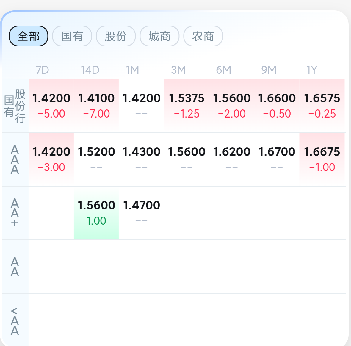This screenshot has height=346, width=351.
Task: Switch to the 城商 filter tab
Action: [159, 36]
